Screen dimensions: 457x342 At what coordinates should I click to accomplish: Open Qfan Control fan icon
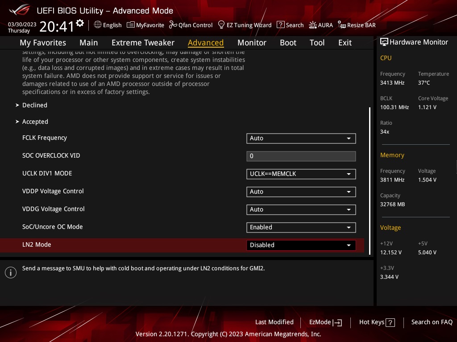(173, 25)
